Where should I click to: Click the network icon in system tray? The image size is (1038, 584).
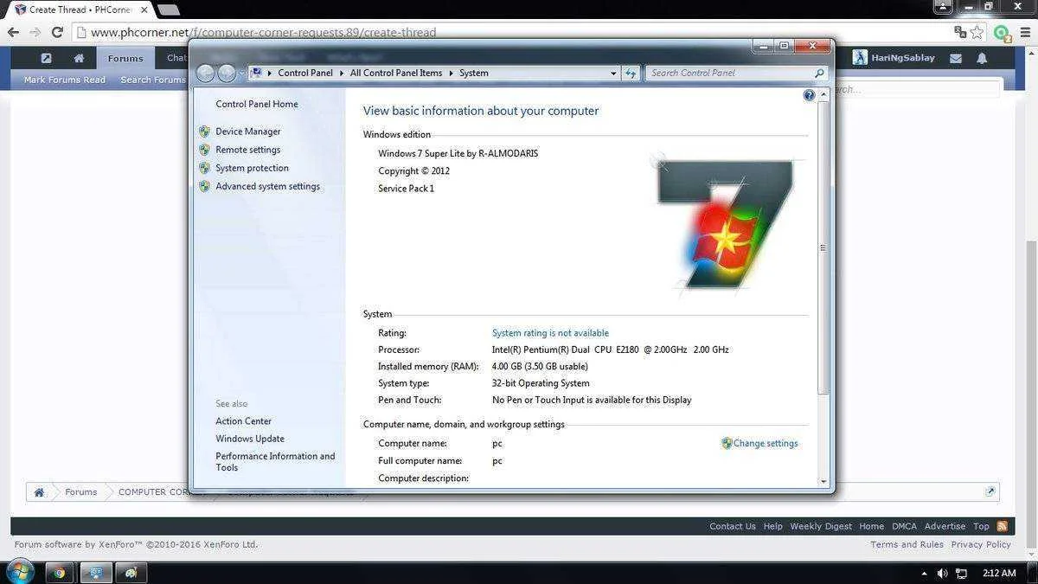click(x=961, y=573)
